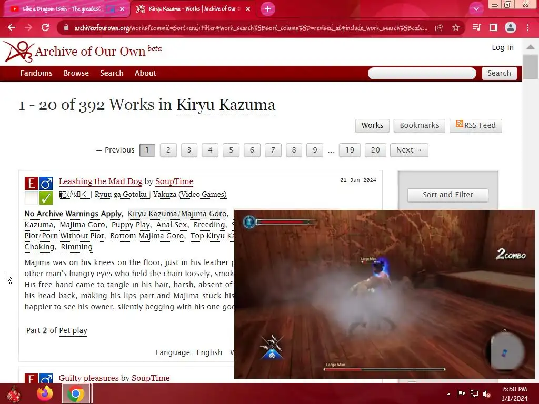This screenshot has width=539, height=404.
Task: Open the Fandoms menu
Action: [36, 73]
